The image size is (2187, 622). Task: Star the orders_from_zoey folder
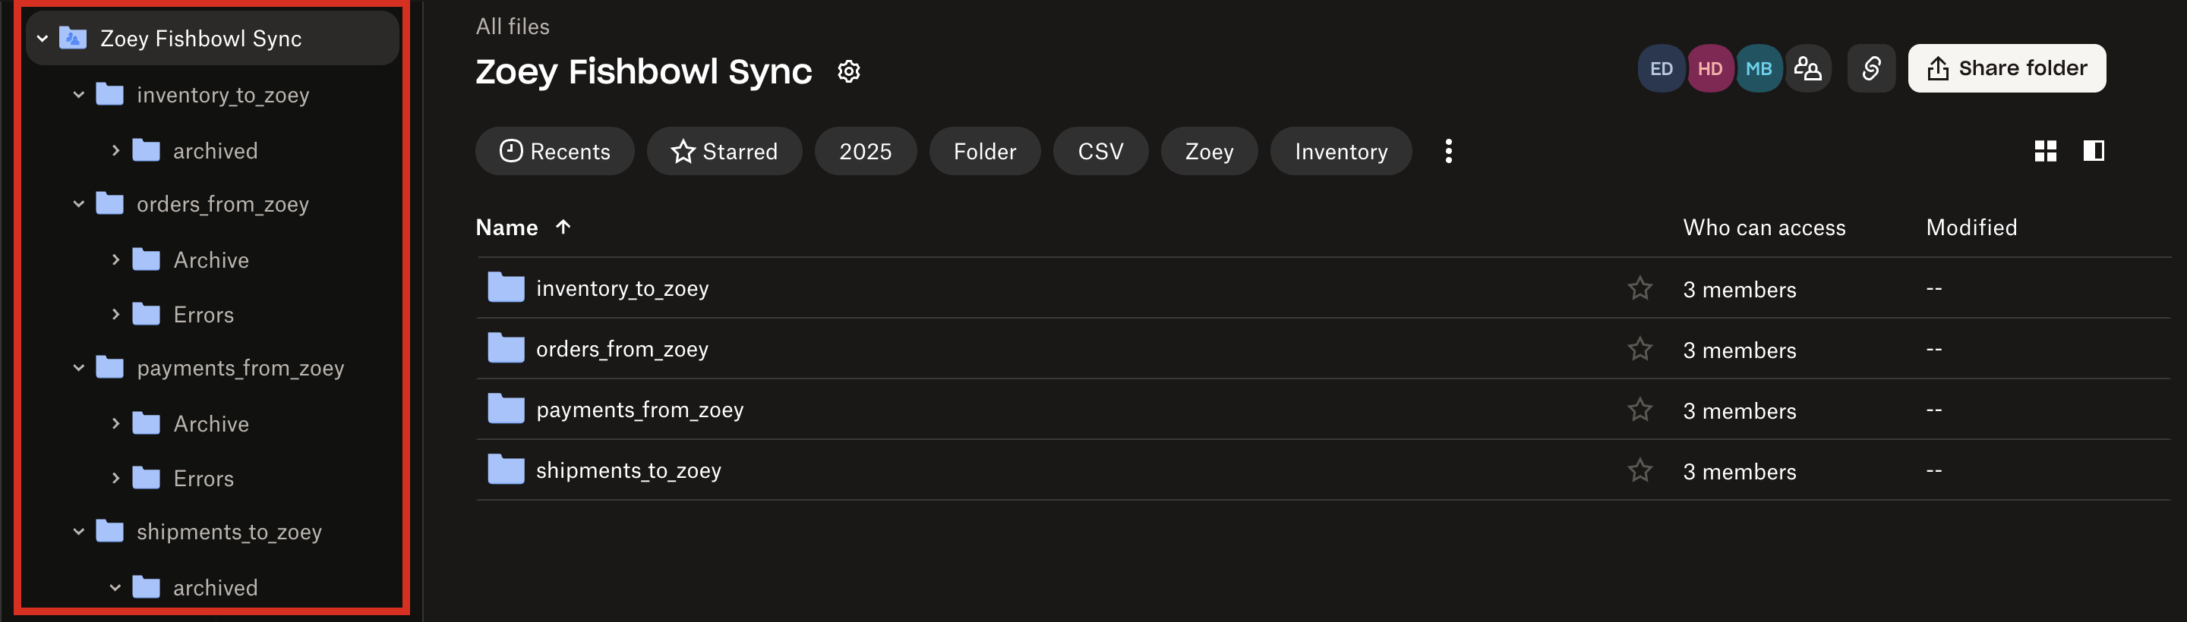pos(1639,349)
